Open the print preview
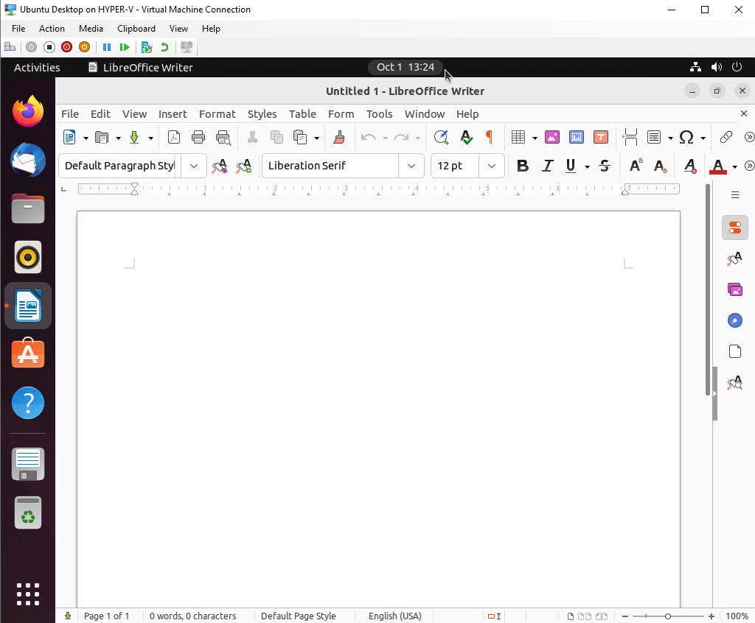 pos(223,137)
